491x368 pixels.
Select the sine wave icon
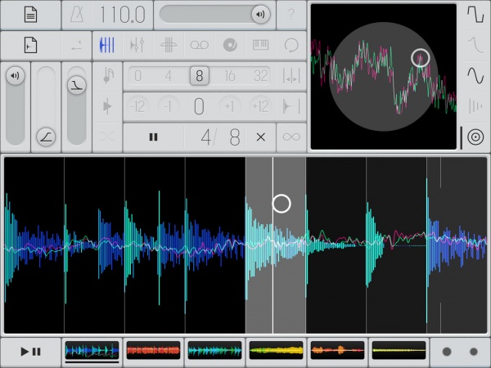pos(475,75)
